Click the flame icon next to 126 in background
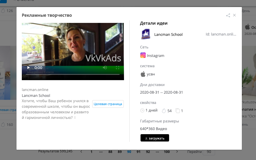The image size is (256, 160). pyautogui.click(x=3, y=11)
